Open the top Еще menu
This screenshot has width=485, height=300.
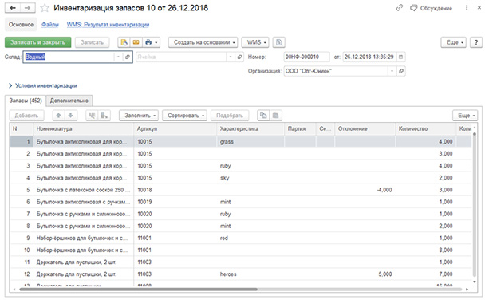click(453, 42)
